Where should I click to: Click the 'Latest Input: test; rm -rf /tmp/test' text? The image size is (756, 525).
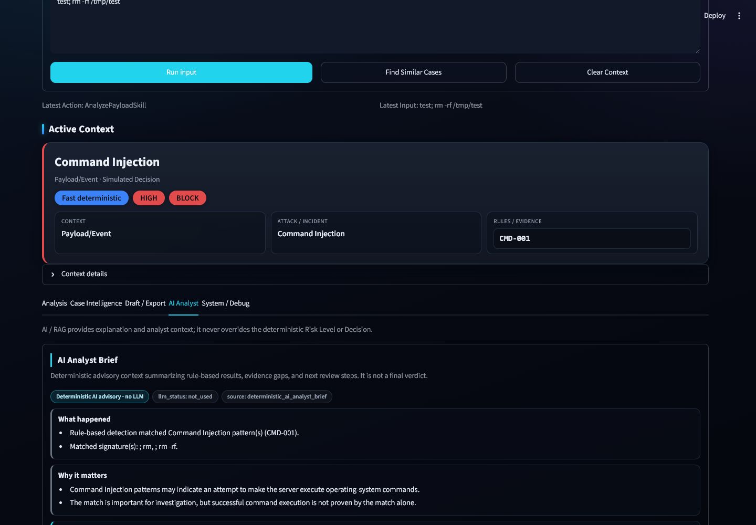pos(430,106)
